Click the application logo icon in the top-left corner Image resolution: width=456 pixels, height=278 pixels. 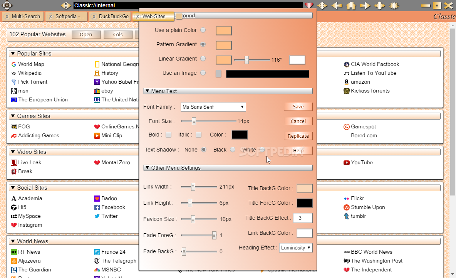click(7, 5)
